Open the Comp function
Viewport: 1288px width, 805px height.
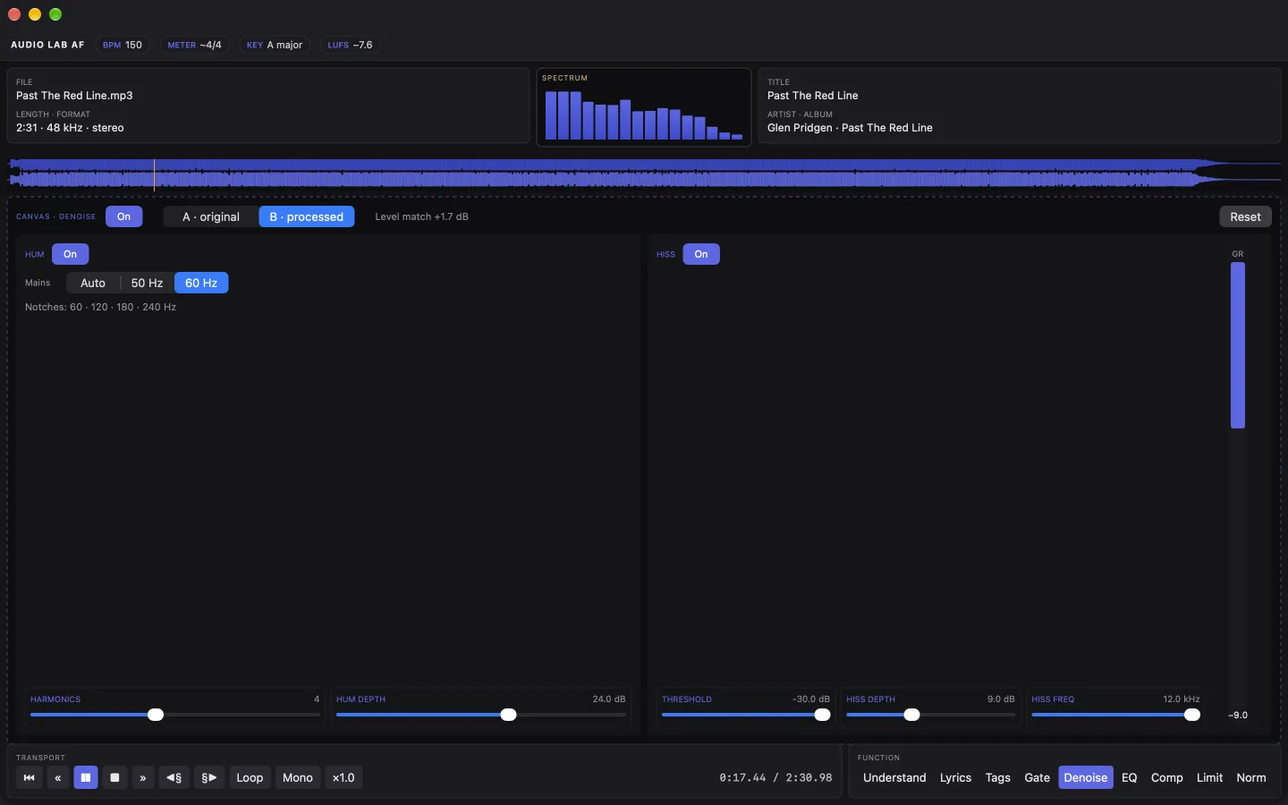tap(1166, 777)
